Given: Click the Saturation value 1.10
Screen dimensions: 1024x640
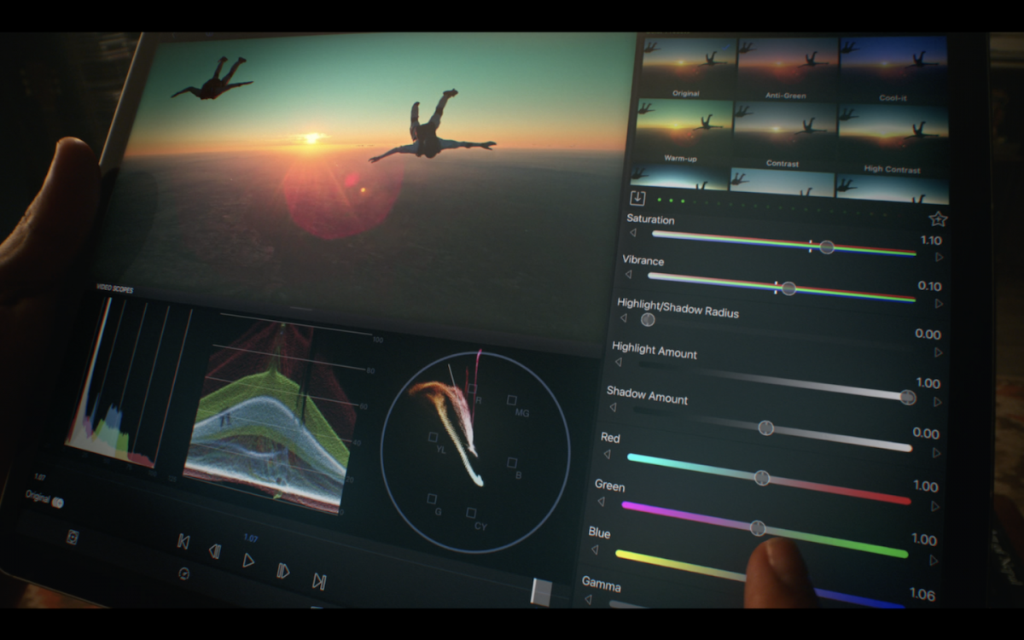Looking at the screenshot, I should (x=931, y=241).
